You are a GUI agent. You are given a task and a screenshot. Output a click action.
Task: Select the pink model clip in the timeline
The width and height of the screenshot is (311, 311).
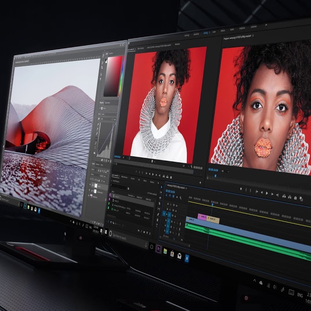(x=202, y=216)
